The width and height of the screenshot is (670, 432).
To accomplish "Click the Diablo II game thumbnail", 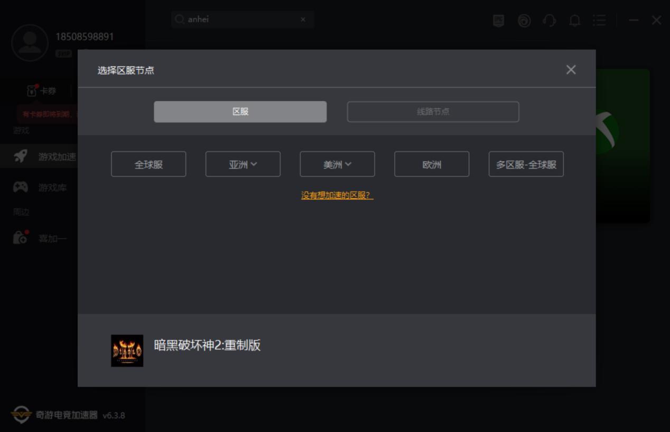I will click(127, 351).
